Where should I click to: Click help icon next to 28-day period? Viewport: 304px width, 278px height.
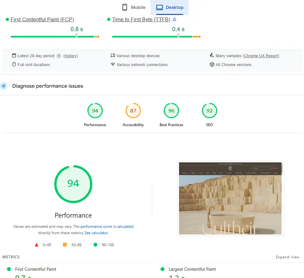coord(59,56)
